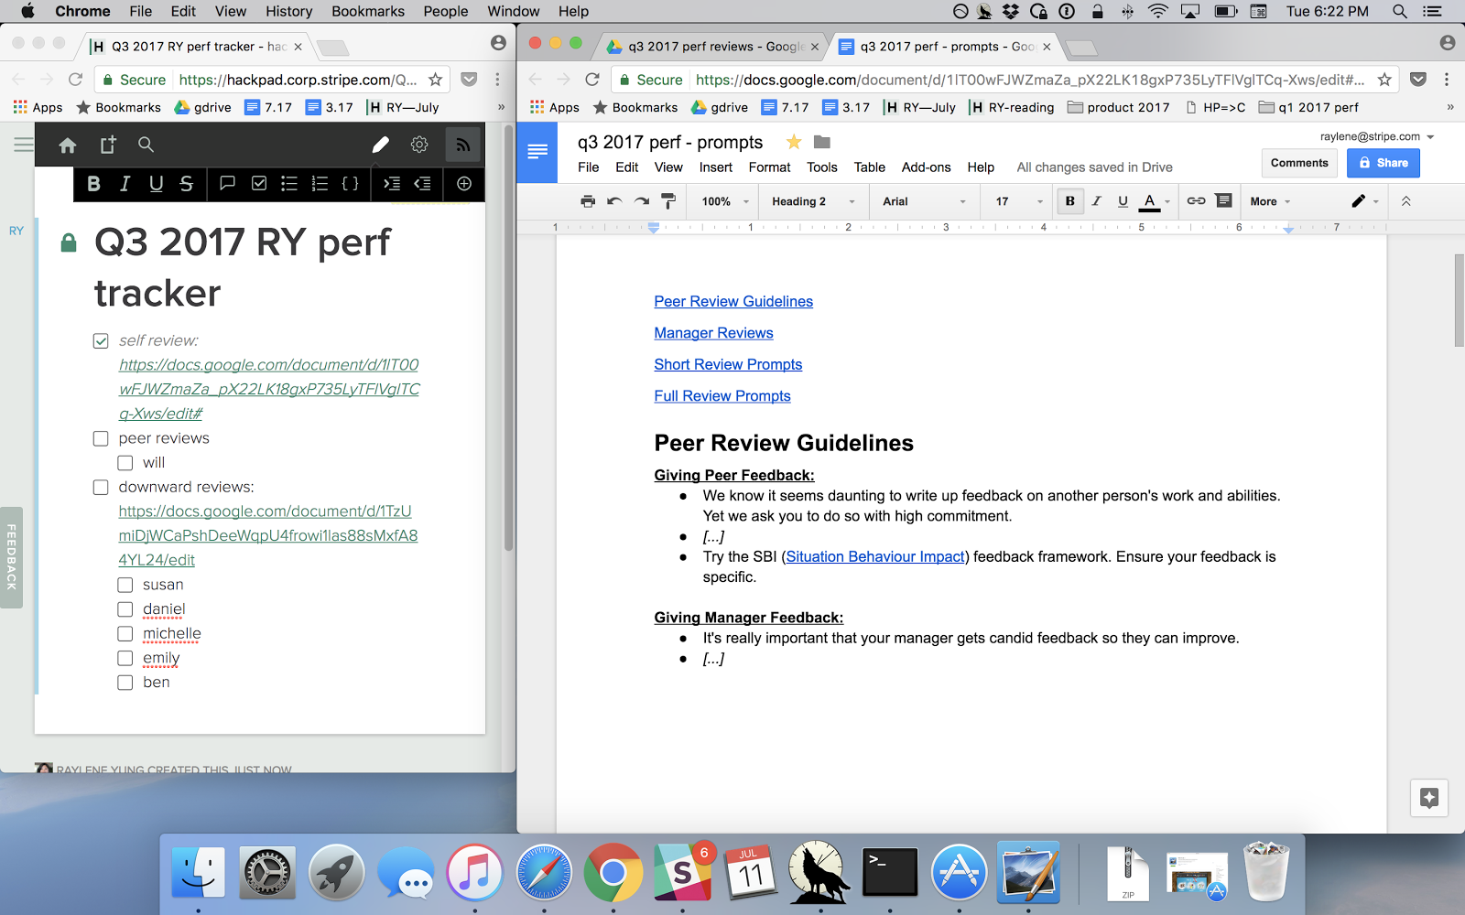Click the blue Share button
The image size is (1465, 915).
(1383, 163)
